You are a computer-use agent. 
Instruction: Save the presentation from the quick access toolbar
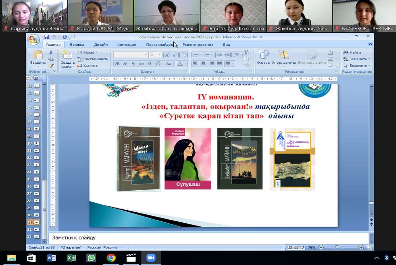(x=46, y=37)
